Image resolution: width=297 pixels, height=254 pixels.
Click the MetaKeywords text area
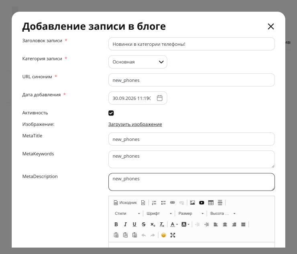(x=191, y=159)
